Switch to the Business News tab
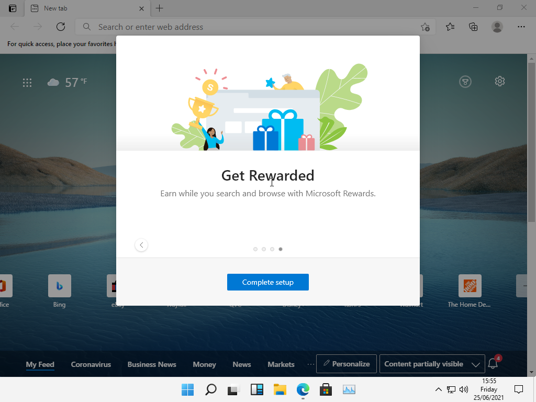The image size is (536, 402). point(152,364)
